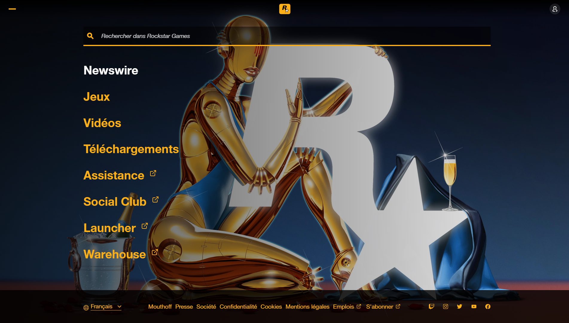Select Vidéos from the main menu
Screen dimensions: 569x323
pos(102,123)
